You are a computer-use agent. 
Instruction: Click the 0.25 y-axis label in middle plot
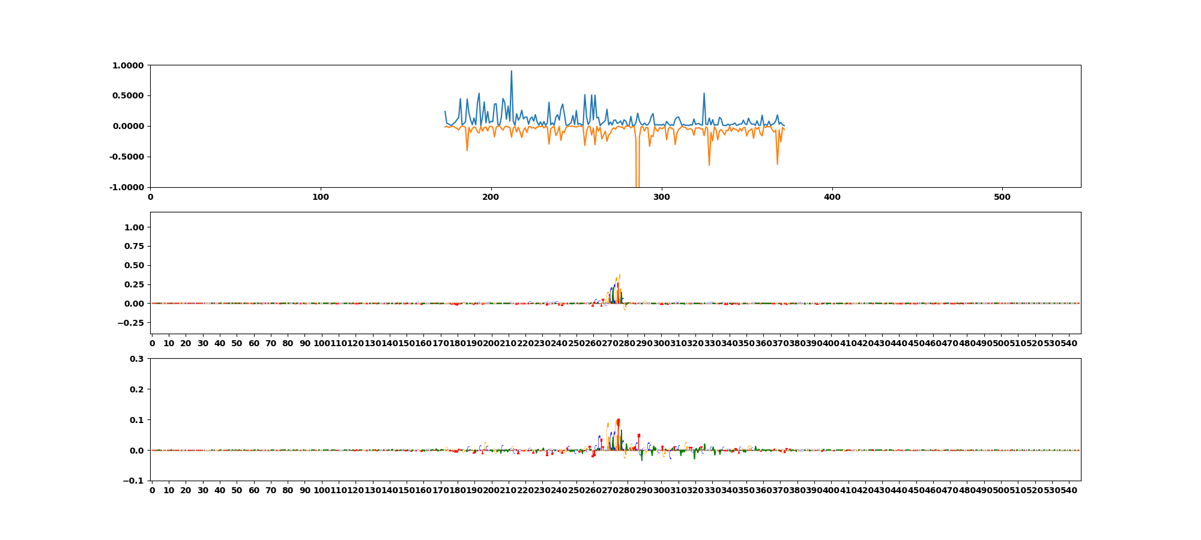(x=134, y=284)
